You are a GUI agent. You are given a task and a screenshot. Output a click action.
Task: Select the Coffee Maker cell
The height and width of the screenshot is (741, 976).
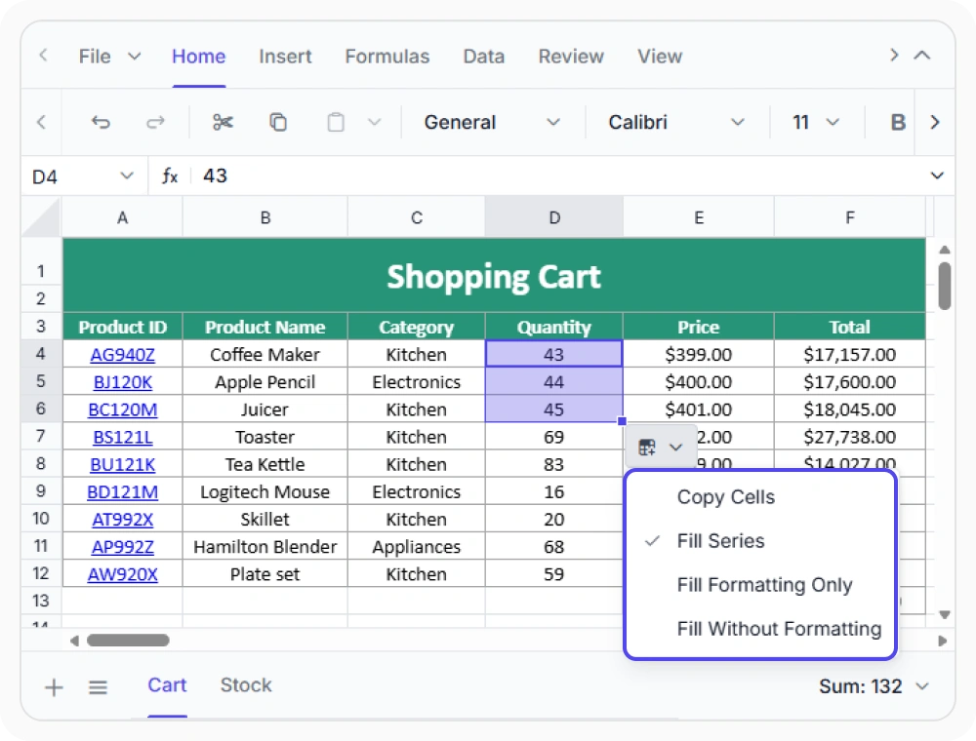[265, 354]
